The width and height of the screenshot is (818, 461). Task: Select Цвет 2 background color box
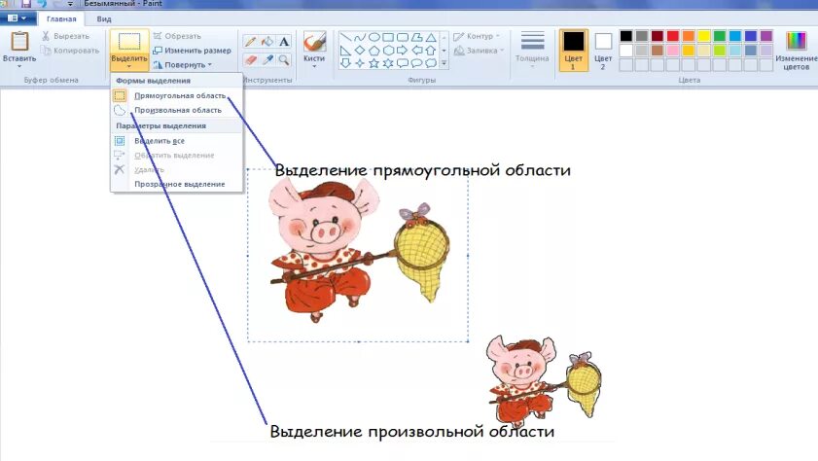click(603, 50)
